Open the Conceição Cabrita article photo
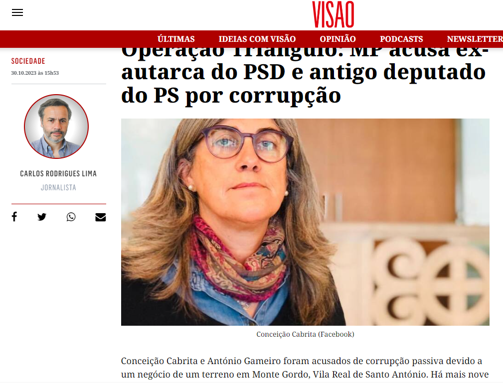503x383 pixels. pos(305,222)
